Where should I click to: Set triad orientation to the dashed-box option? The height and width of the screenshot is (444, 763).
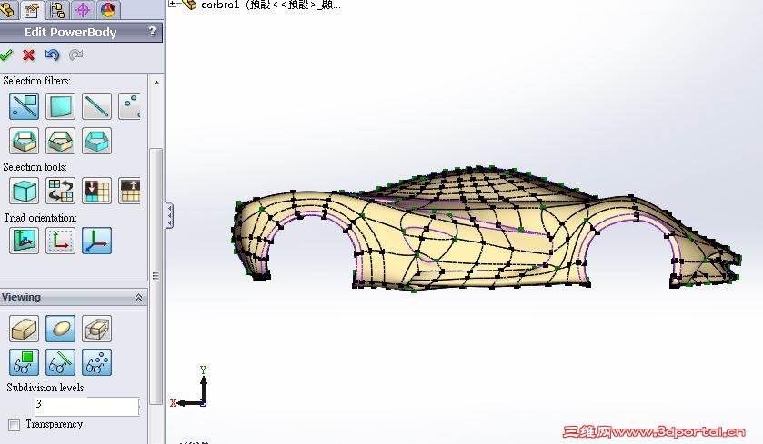[x=60, y=241]
